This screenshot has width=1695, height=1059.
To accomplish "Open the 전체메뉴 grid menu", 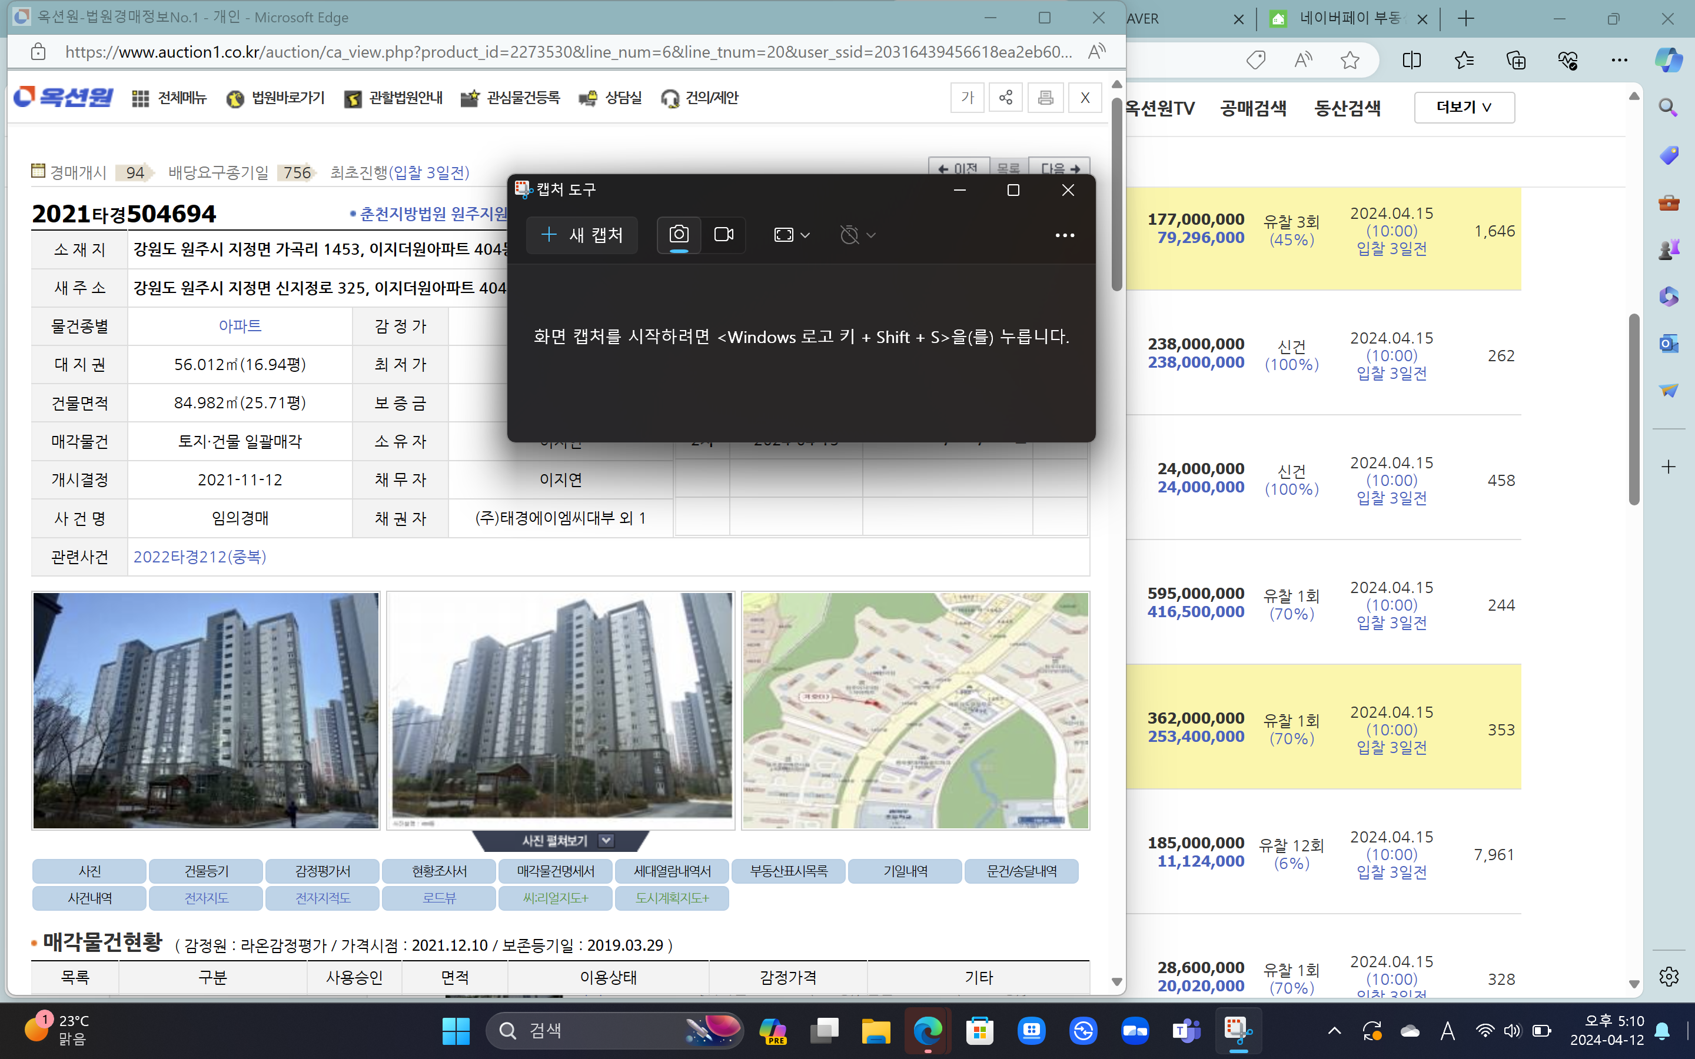I will 169,98.
